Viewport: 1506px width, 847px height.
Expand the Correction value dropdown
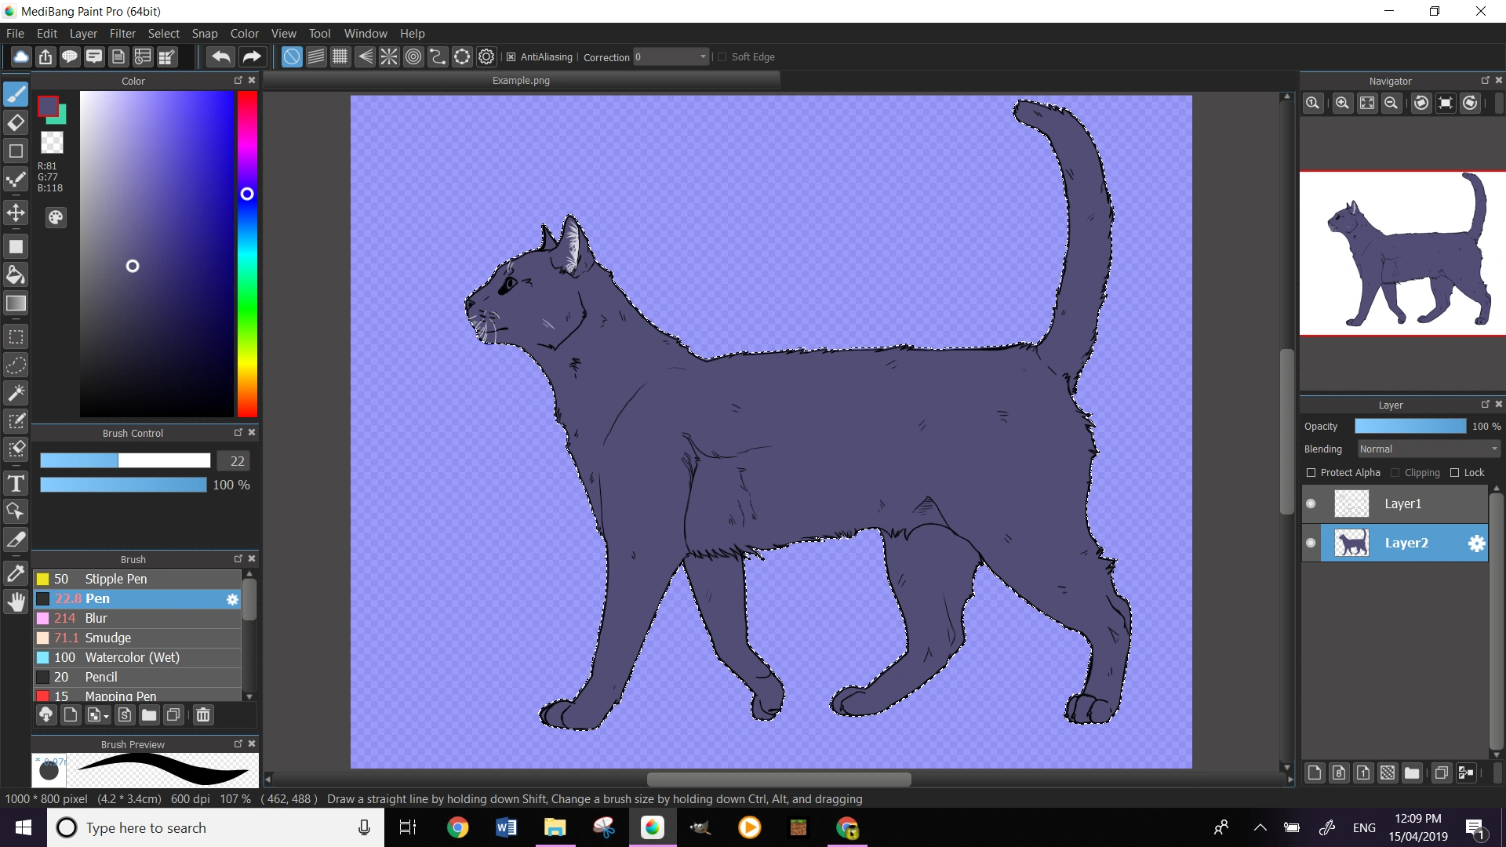pyautogui.click(x=703, y=57)
